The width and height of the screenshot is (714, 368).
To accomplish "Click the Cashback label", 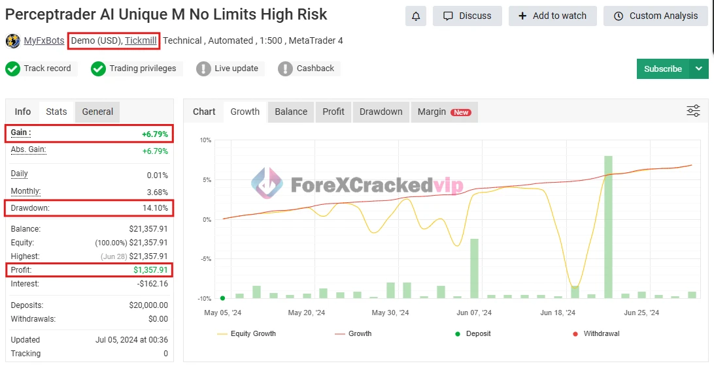I will tap(315, 69).
